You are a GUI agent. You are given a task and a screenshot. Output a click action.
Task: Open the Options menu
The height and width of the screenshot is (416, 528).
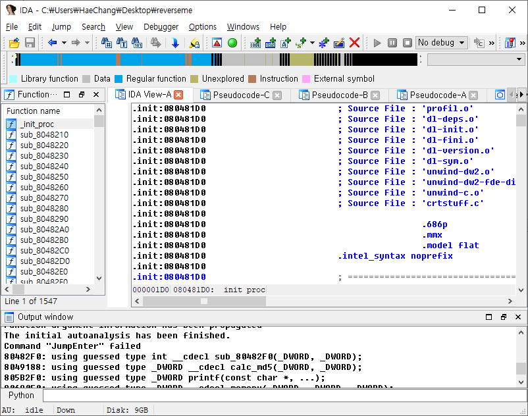coord(202,26)
